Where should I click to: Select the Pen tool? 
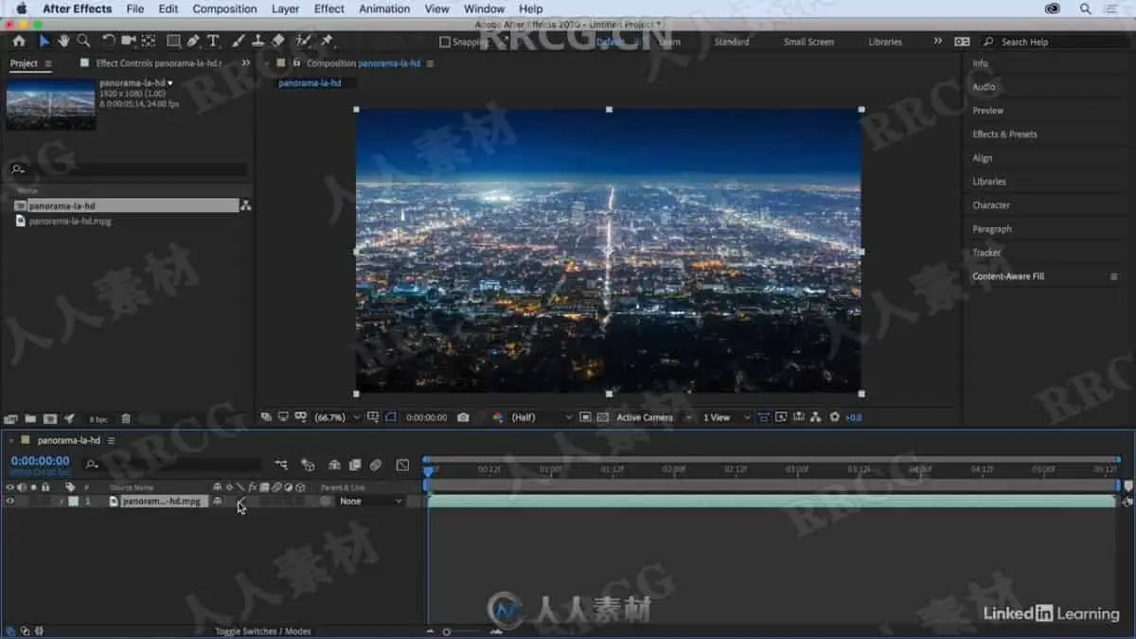[193, 41]
